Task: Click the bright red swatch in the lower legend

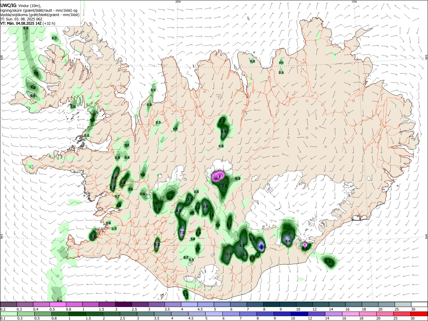Action: pos(419,314)
